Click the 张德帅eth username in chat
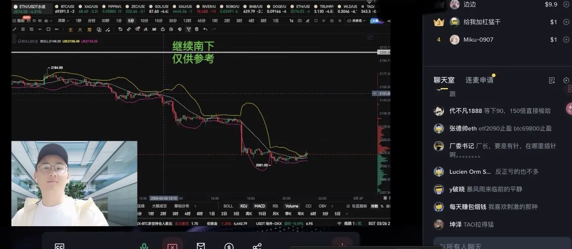Screen dimensions: 572x249 coord(463,129)
